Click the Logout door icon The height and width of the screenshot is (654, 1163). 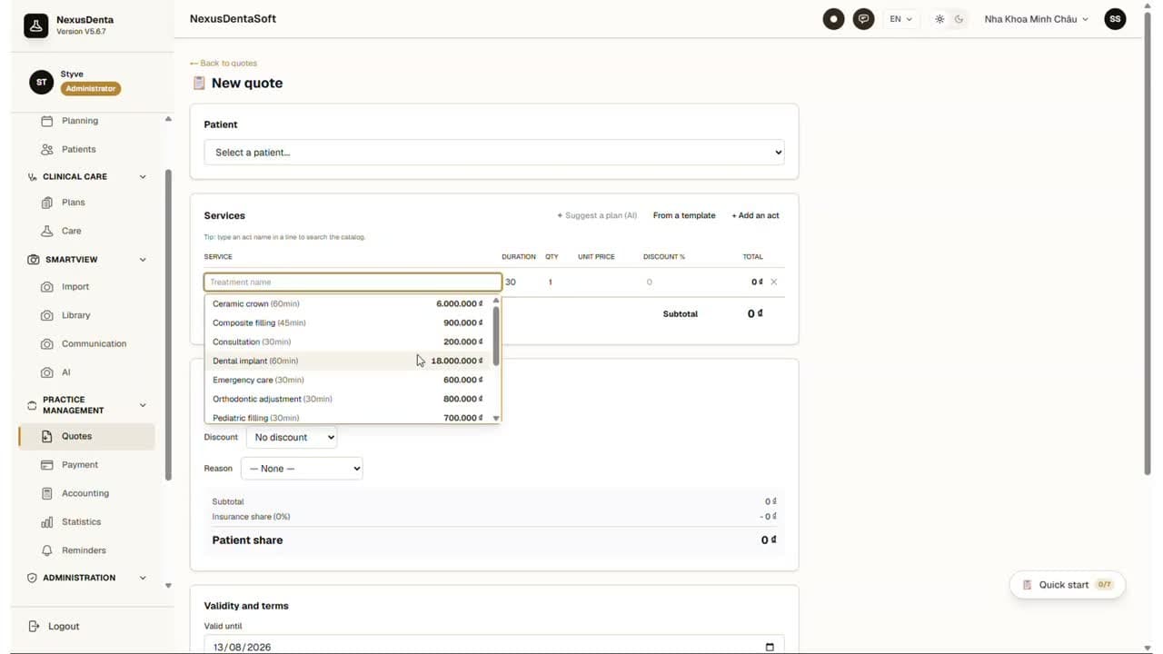point(35,627)
